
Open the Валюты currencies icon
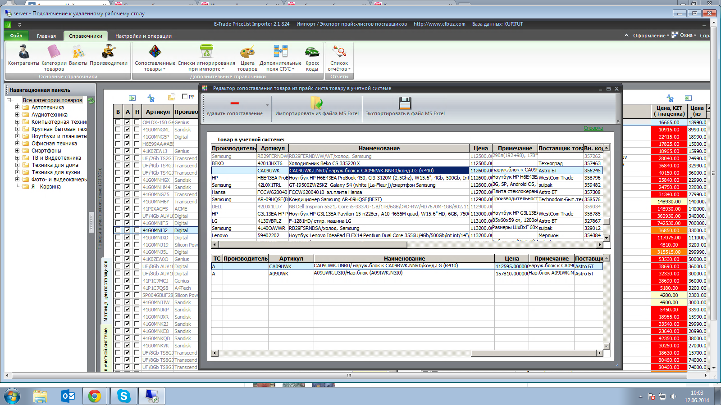point(78,52)
